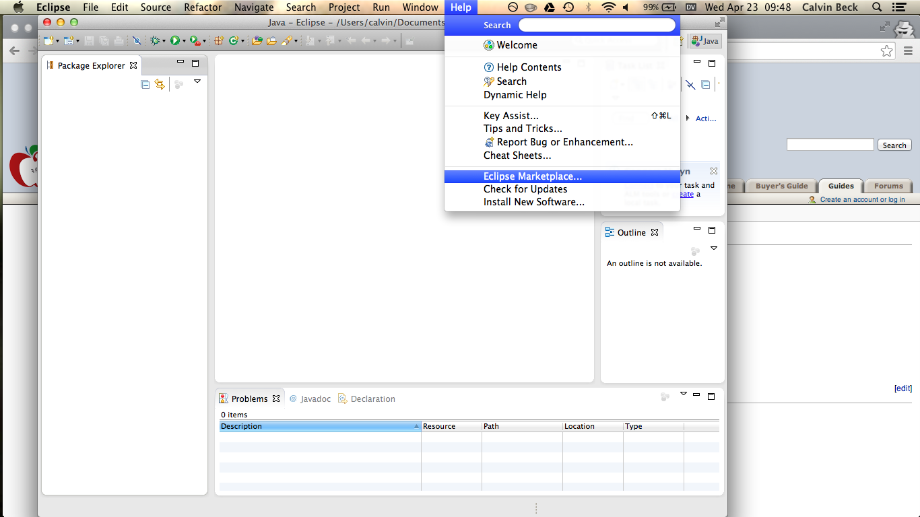Click the Save toolbar icon

point(89,41)
